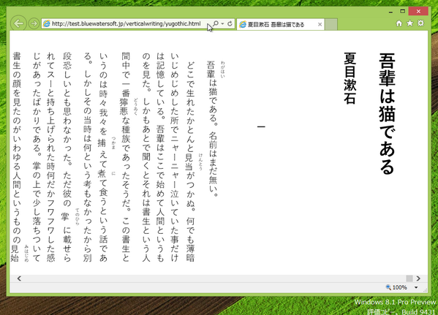Click the author name 夏目漱石
This screenshot has height=315, width=438.
click(x=350, y=78)
